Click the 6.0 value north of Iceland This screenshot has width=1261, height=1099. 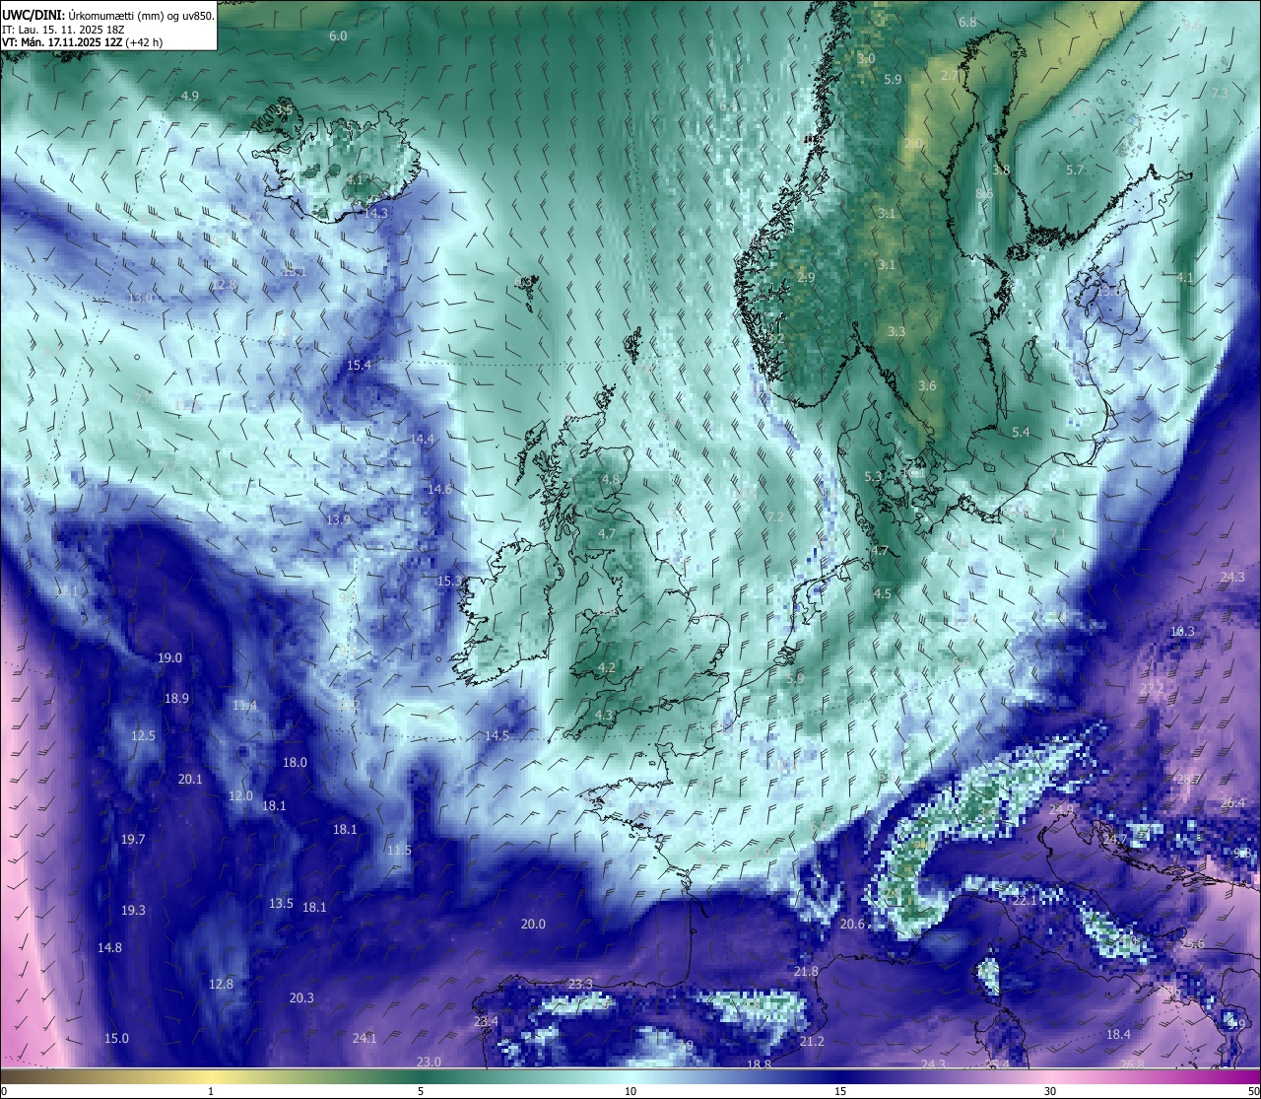coord(338,35)
